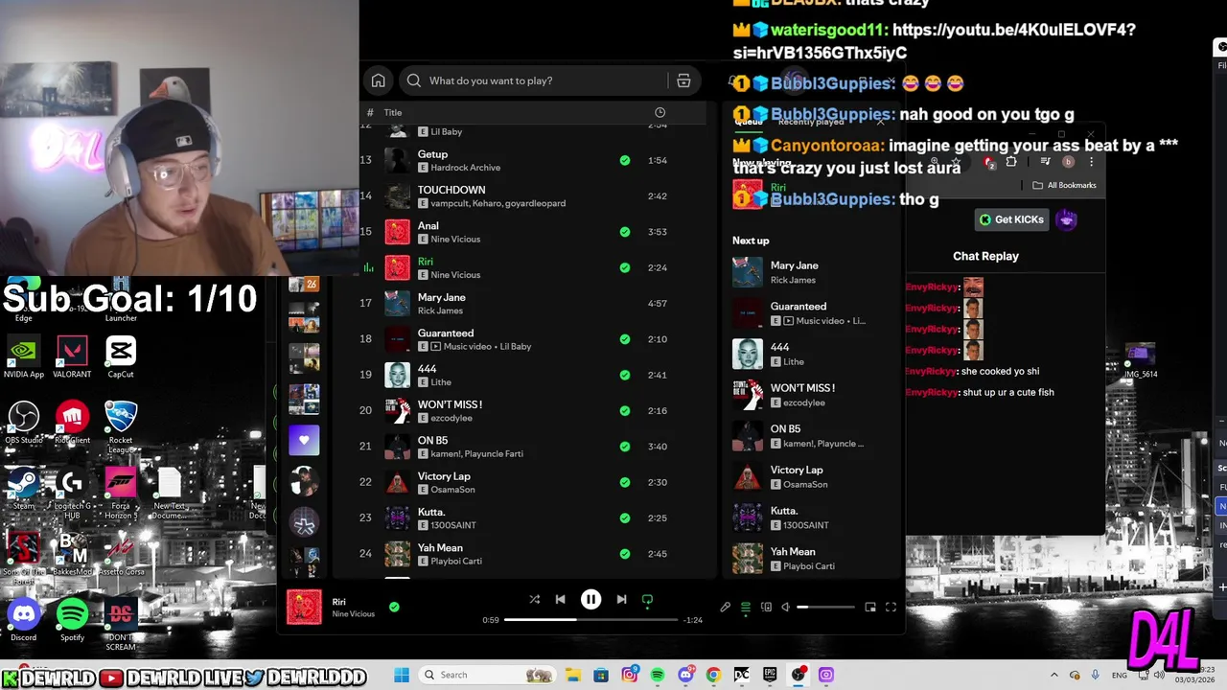1227x690 pixels.
Task: Toggle saved checkmark for Getup track
Action: click(625, 160)
